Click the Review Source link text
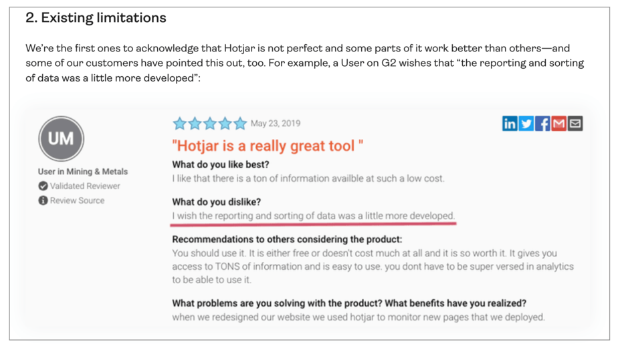The image size is (618, 346). point(78,200)
